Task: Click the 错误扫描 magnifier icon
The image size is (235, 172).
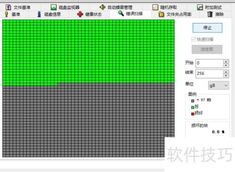Action: pyautogui.click(x=121, y=14)
